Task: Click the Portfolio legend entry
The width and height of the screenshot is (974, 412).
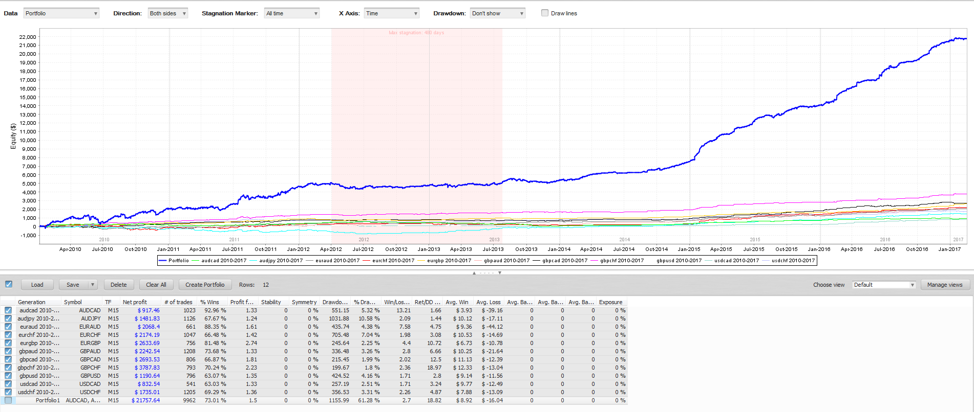Action: (174, 261)
